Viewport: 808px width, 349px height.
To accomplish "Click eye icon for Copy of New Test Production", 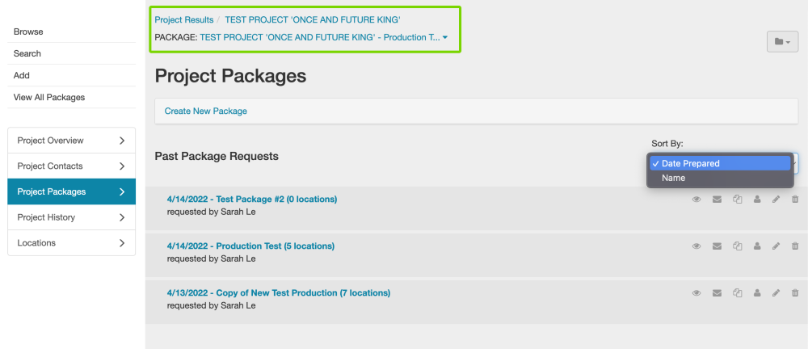I will pyautogui.click(x=696, y=293).
